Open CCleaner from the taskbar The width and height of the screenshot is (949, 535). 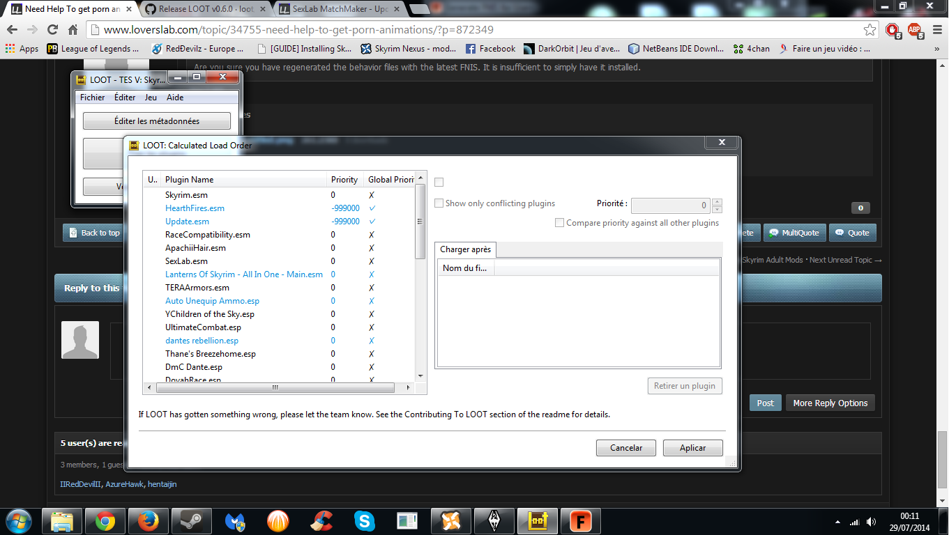(x=321, y=520)
